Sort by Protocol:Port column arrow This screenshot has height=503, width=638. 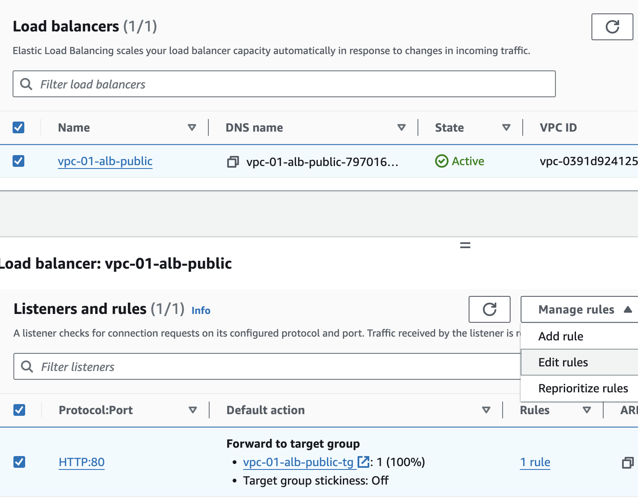(193, 410)
